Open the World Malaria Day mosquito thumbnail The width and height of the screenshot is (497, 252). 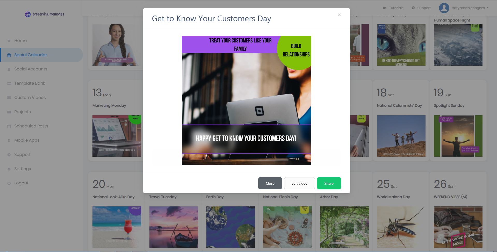point(401,227)
